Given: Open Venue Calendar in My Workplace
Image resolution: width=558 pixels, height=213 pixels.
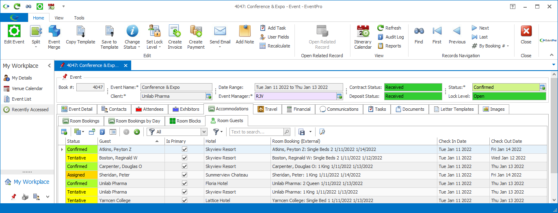Looking at the screenshot, I should click(x=23, y=88).
